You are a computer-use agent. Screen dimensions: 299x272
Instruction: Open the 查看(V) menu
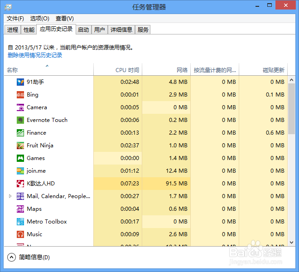click(65, 19)
